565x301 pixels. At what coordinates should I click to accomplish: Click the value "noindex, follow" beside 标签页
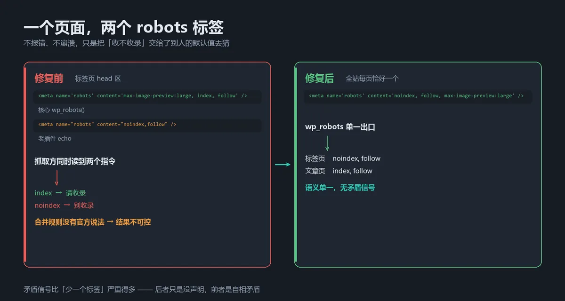tap(356, 158)
